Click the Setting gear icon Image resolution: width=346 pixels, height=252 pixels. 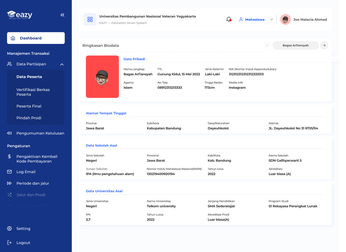(9, 229)
